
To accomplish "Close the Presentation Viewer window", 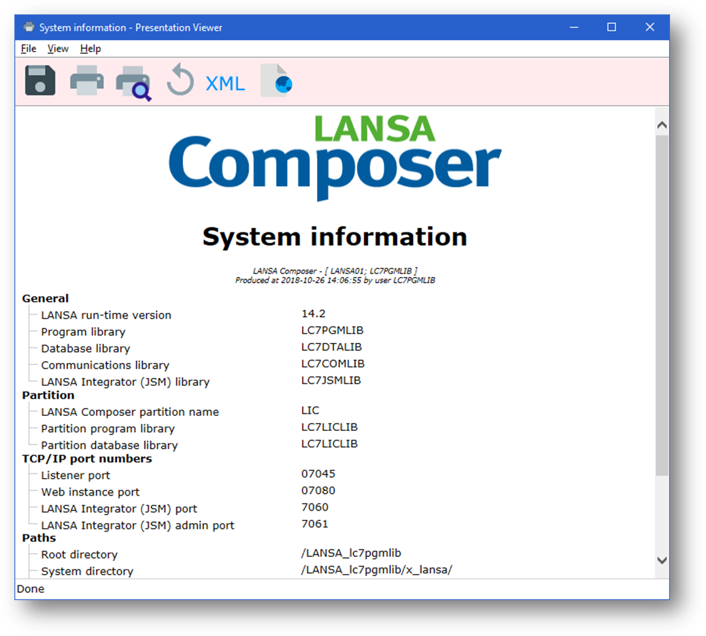I will pyautogui.click(x=650, y=27).
